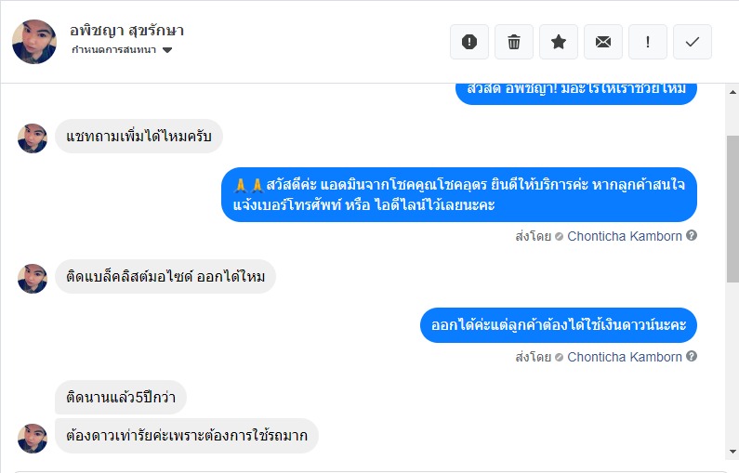Image resolution: width=739 pixels, height=473 pixels.
Task: Click the spam report exclamation-circle icon
Action: (469, 42)
